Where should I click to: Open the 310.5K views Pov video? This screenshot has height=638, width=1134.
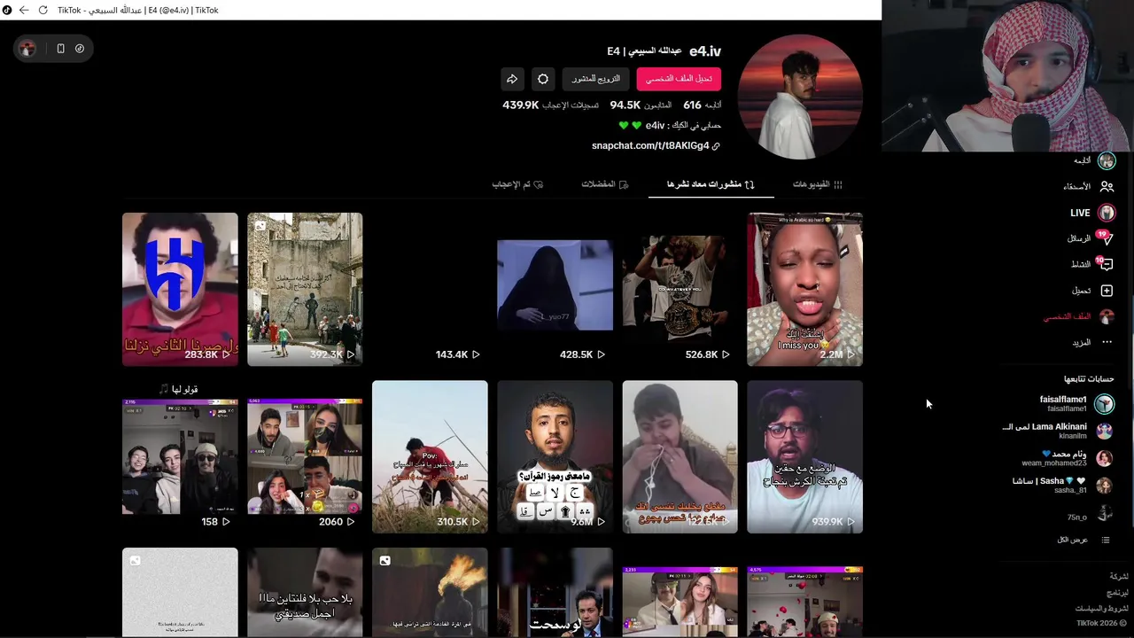[430, 457]
